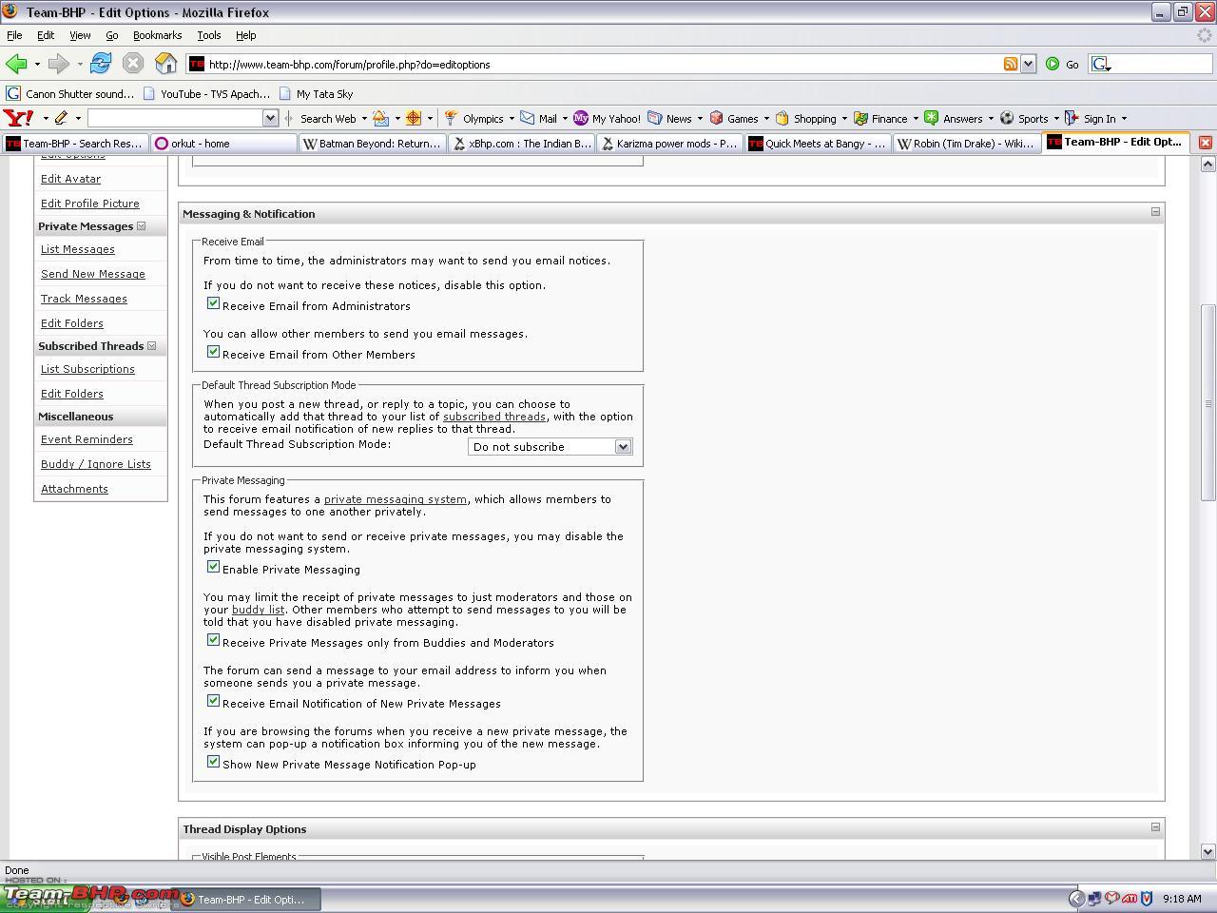
Task: Follow the private messaging system link
Action: pyautogui.click(x=396, y=499)
